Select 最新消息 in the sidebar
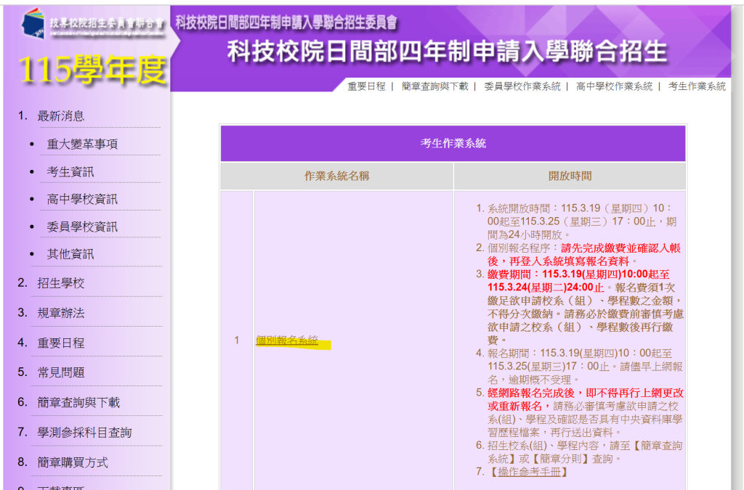This screenshot has height=490, width=744. (61, 116)
